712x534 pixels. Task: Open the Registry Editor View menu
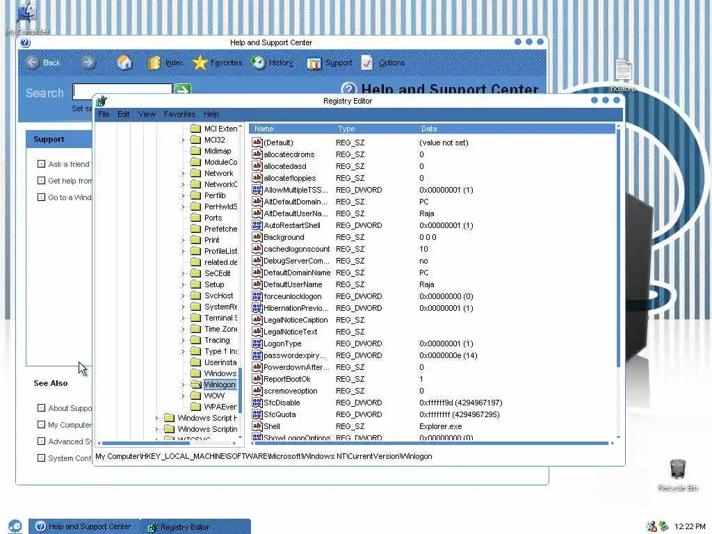tap(147, 114)
